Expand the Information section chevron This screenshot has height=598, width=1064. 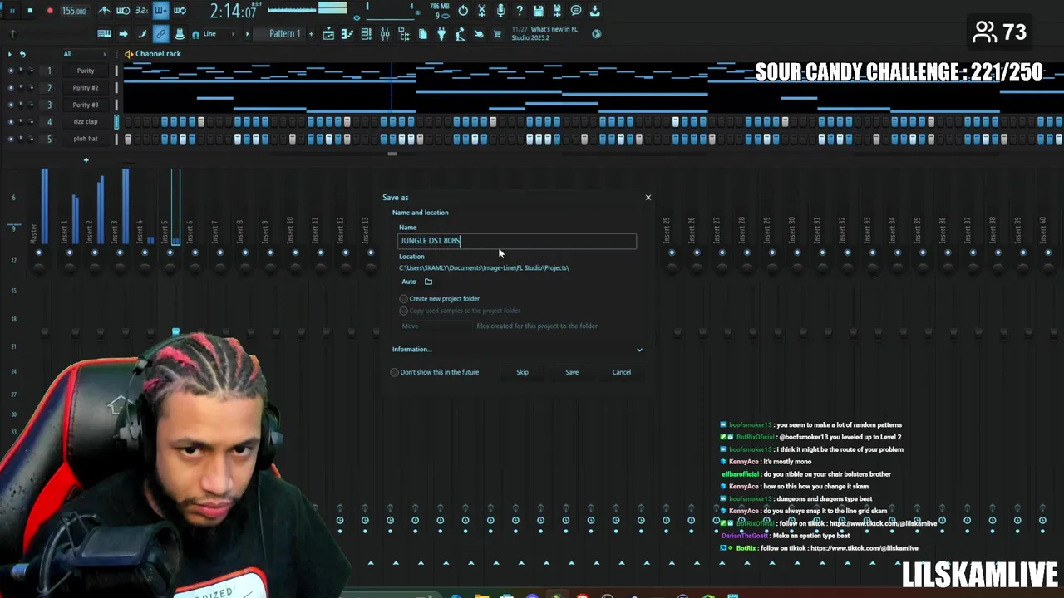click(639, 350)
